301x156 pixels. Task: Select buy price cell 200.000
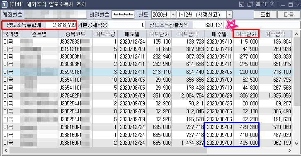(246, 72)
